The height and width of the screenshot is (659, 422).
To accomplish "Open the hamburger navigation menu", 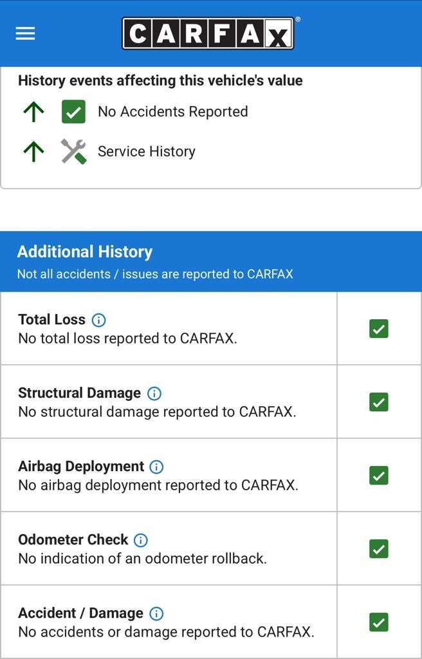I will click(25, 33).
